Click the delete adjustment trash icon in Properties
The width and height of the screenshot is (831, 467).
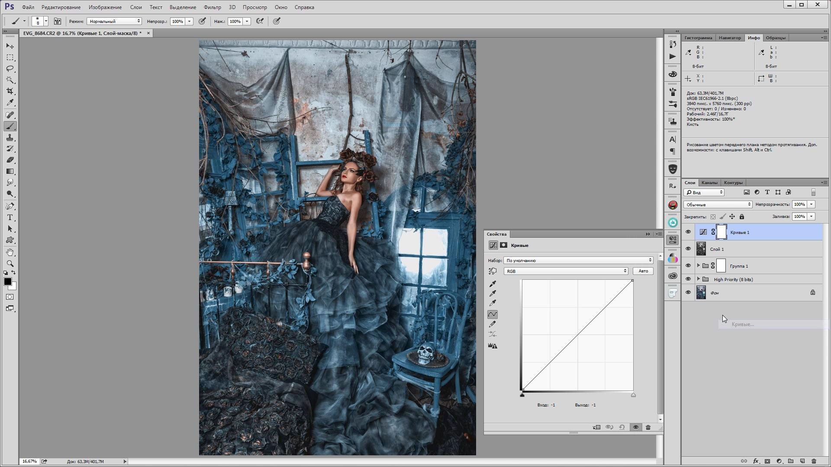click(x=648, y=427)
